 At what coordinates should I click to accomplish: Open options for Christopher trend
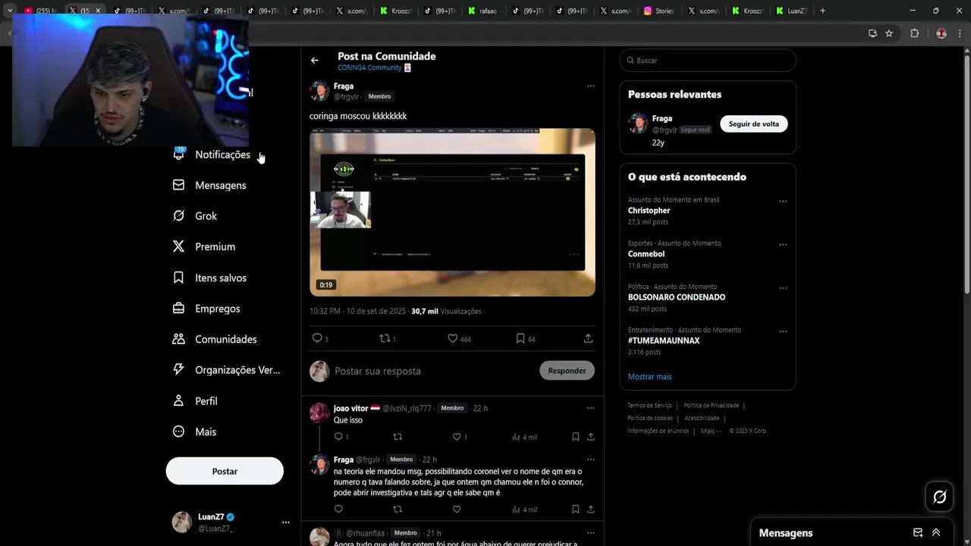tap(783, 201)
